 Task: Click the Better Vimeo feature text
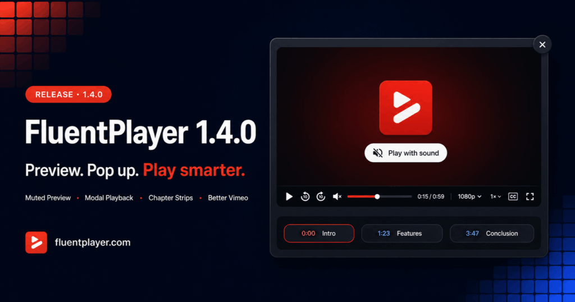[228, 198]
